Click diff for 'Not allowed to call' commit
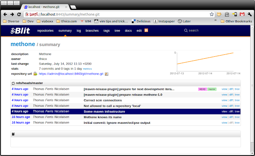This screenshot has height=156, width=255. 231,106
